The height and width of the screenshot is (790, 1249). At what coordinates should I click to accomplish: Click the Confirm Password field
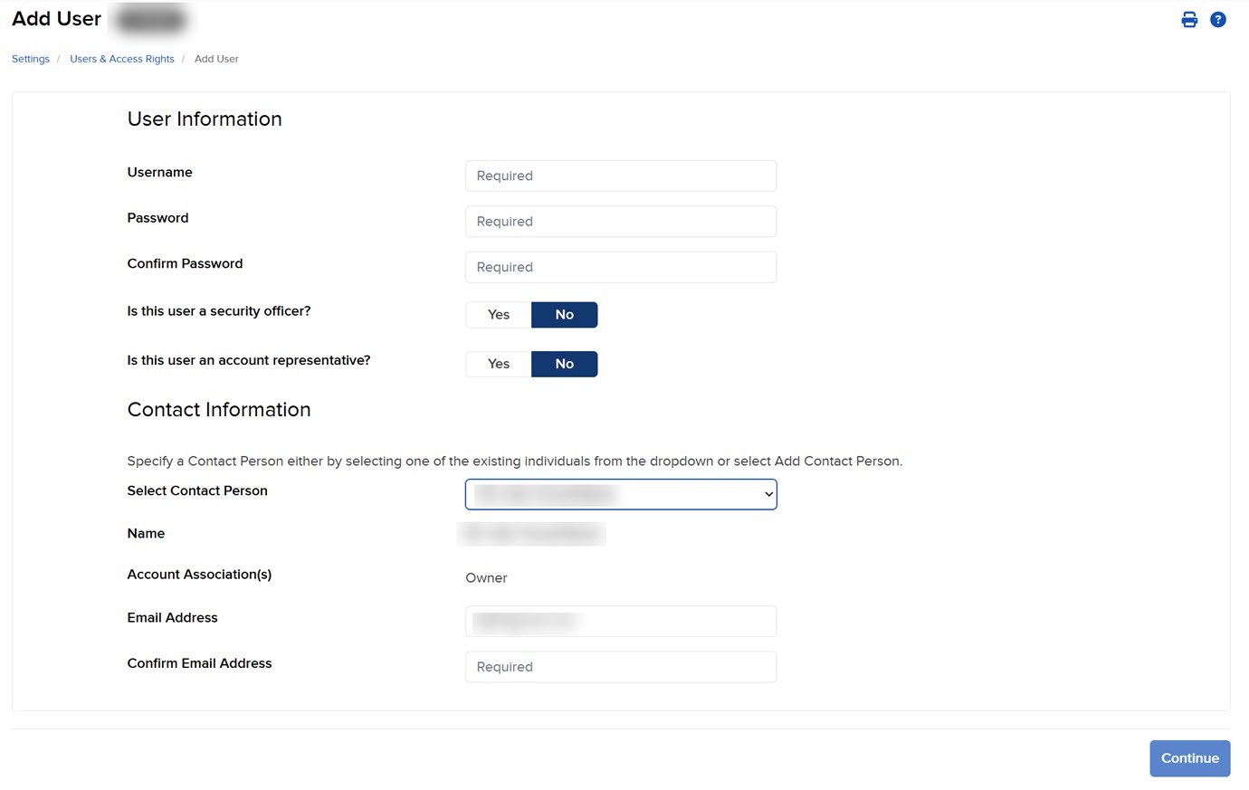click(x=620, y=267)
